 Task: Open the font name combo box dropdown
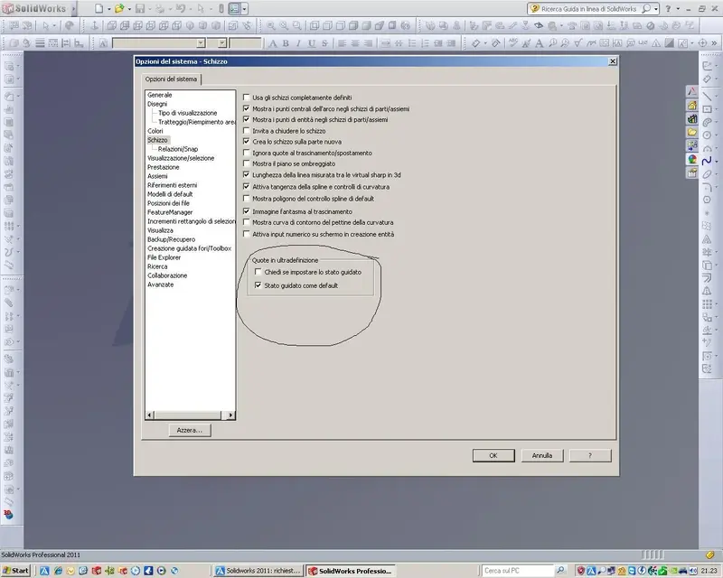(x=201, y=43)
